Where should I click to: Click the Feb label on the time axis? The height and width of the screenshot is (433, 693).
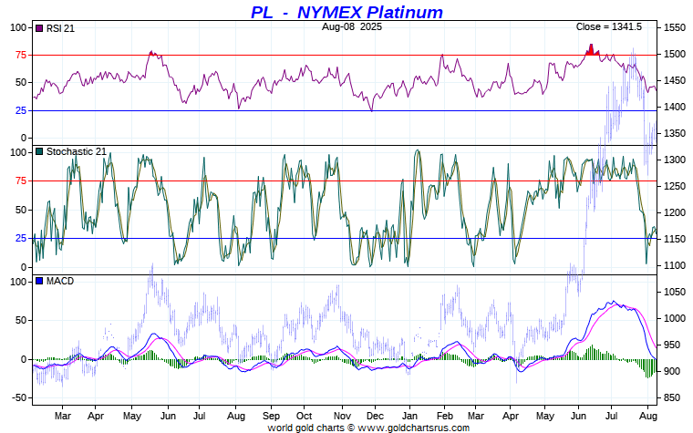(445, 416)
